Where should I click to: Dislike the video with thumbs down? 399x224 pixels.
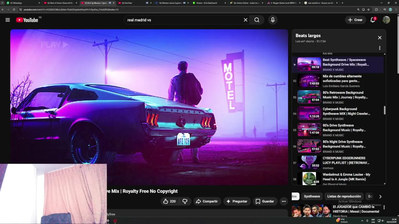tap(185, 201)
